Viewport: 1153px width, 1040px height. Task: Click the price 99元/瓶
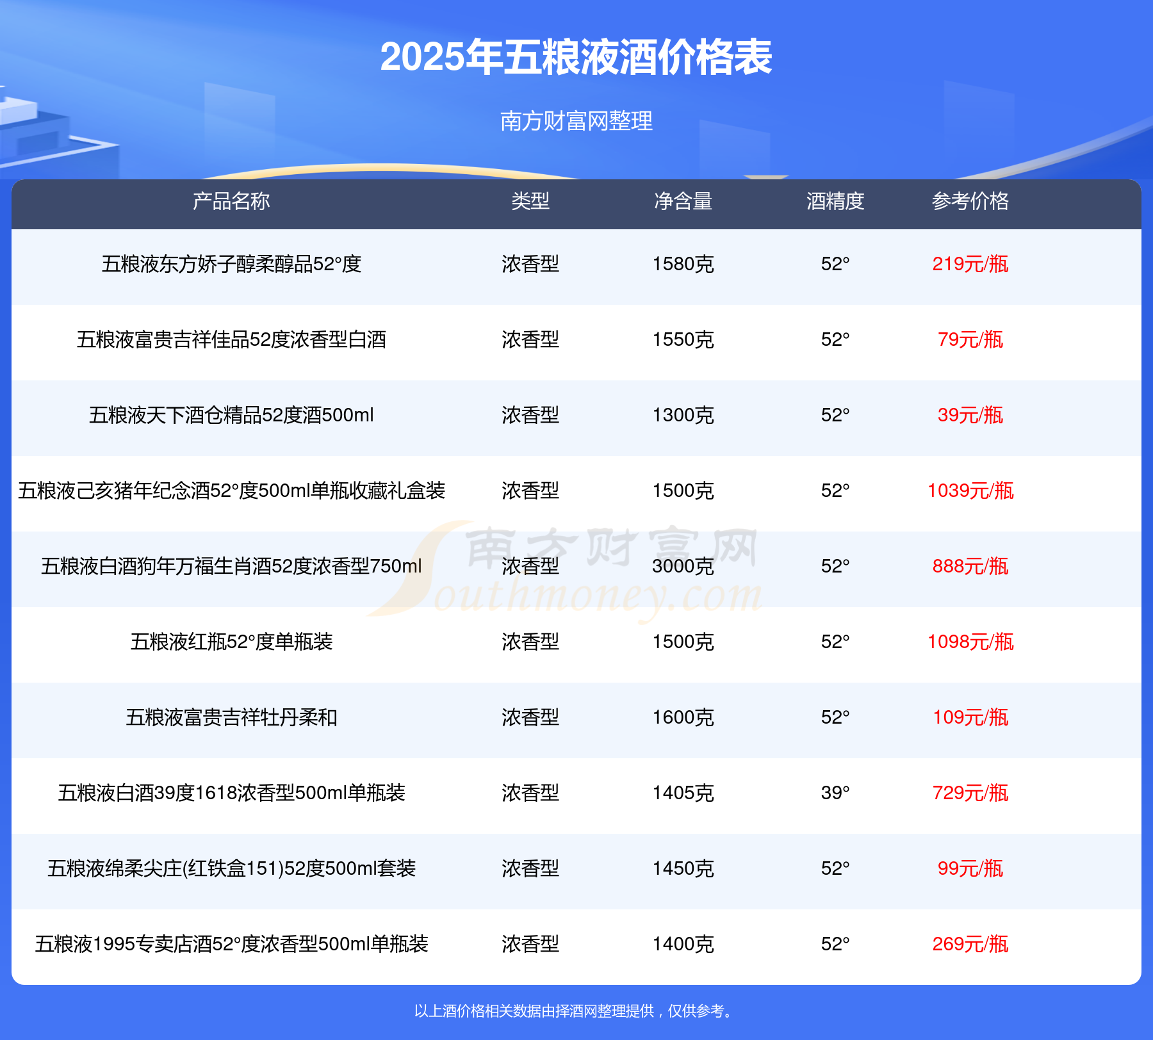970,868
